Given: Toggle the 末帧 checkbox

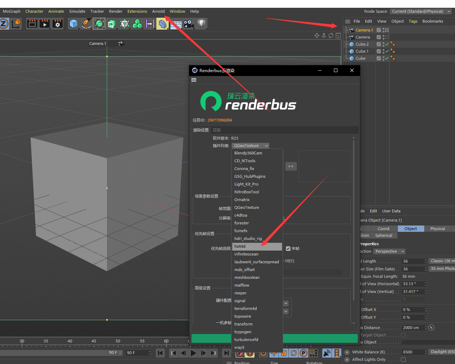Looking at the screenshot, I should 288,248.
